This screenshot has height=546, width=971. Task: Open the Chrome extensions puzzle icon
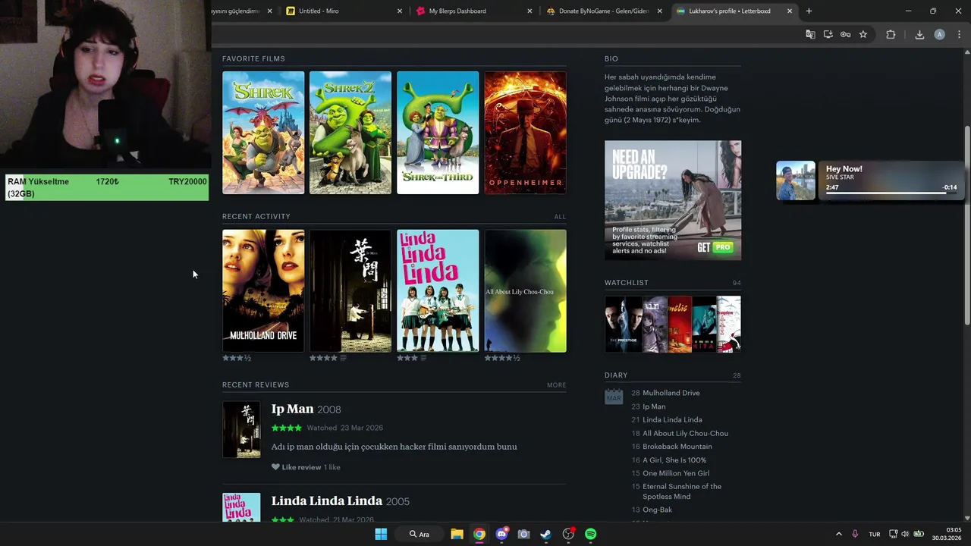(x=891, y=34)
